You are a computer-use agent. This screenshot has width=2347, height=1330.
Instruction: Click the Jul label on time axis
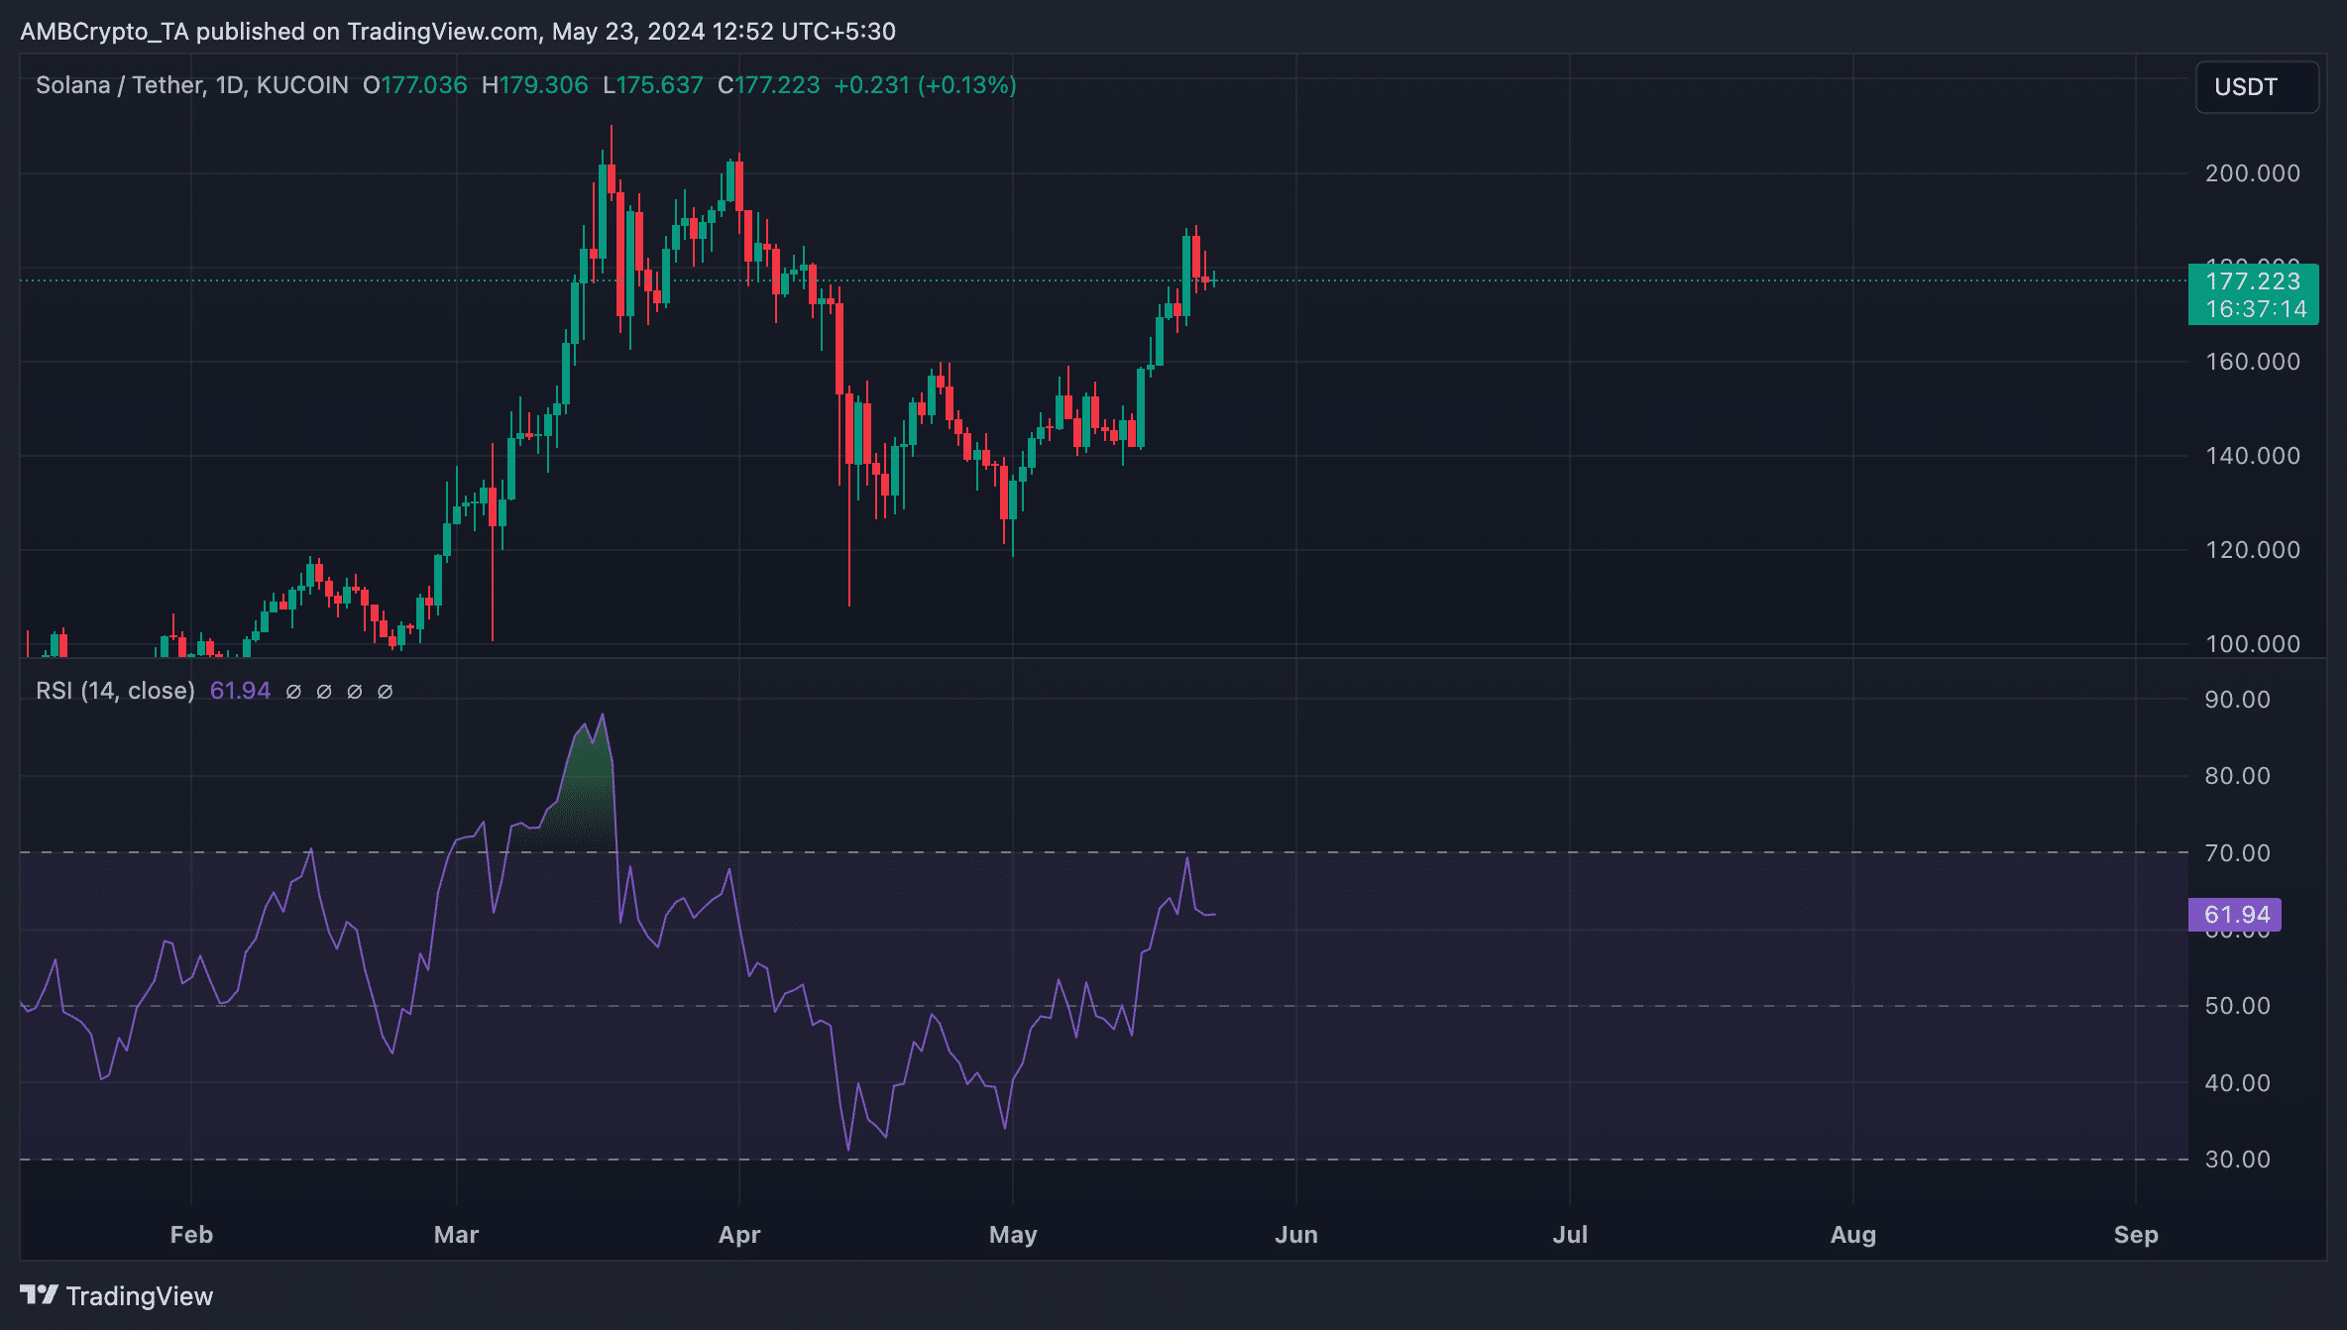click(x=1570, y=1235)
